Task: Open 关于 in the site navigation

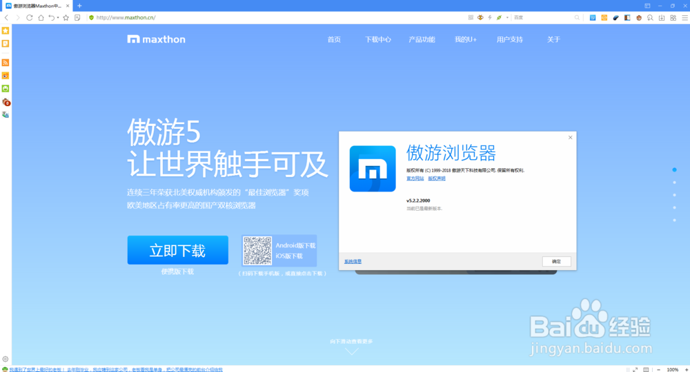Action: pos(553,39)
